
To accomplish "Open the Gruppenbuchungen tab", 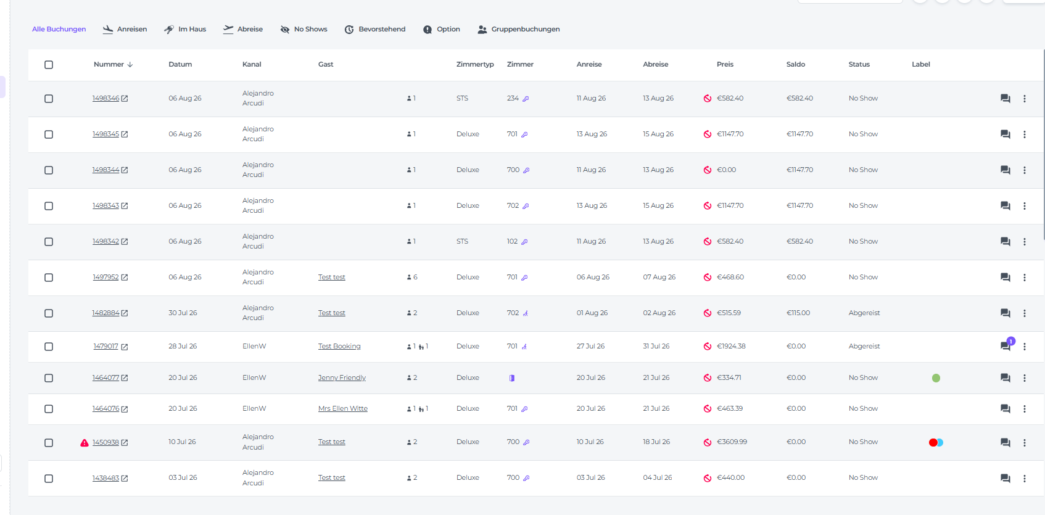I will 519,29.
